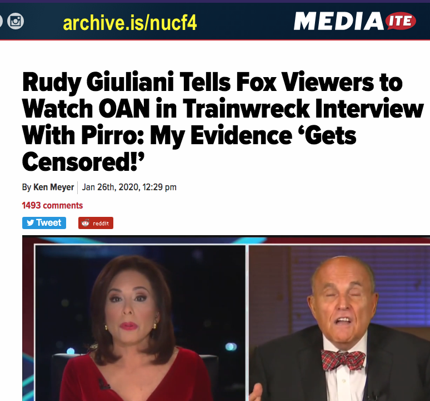Screen dimensions: 430x401
Task: Click the man with plaid bow tie panel
Action: (339, 323)
